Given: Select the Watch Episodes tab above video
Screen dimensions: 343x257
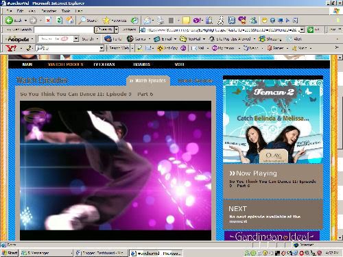Looking at the screenshot, I should coord(148,81).
